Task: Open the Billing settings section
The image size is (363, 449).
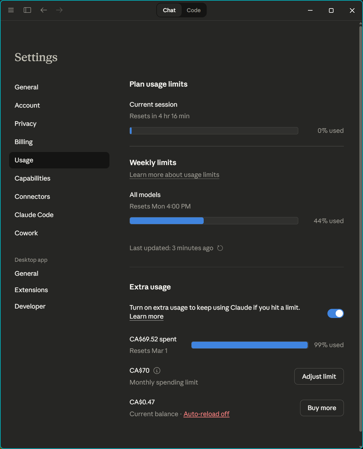Action: tap(24, 142)
